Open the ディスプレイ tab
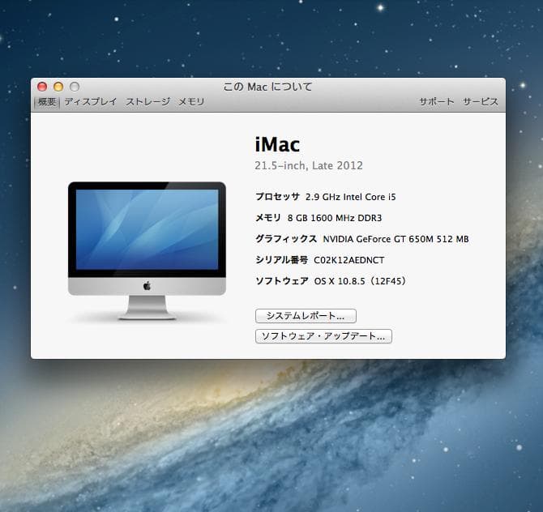Screen dimensions: 543x512 (x=91, y=102)
